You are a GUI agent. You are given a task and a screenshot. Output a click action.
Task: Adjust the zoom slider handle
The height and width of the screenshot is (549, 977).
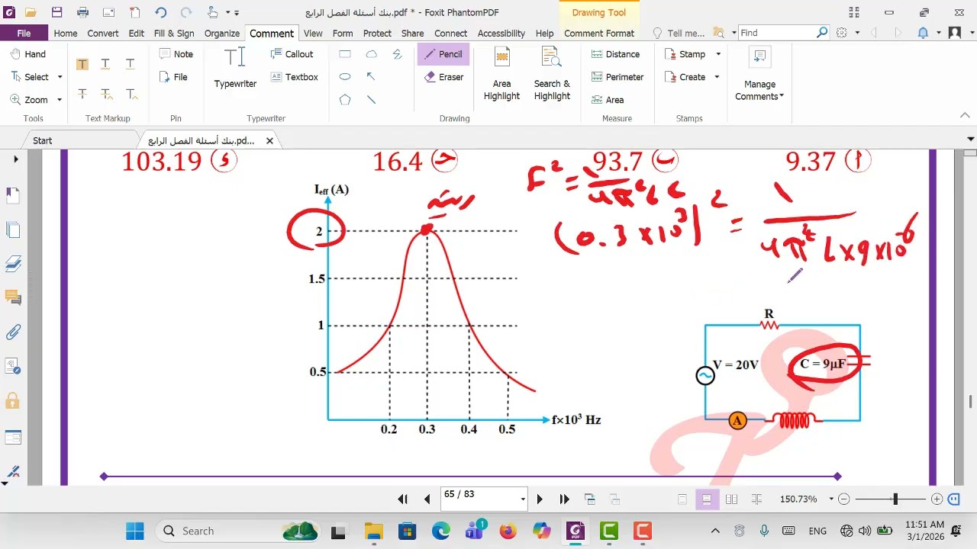click(895, 499)
